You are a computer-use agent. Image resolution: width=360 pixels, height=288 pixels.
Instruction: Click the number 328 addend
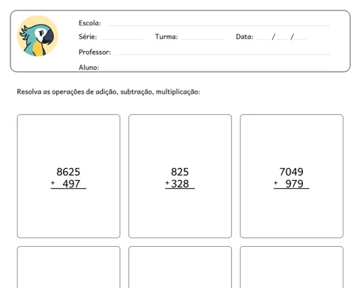click(180, 184)
